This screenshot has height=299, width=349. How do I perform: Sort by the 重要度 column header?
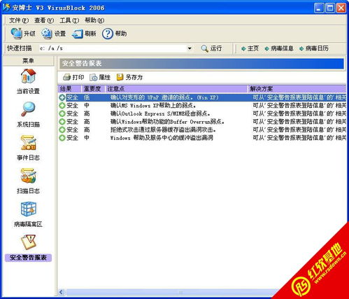tap(92, 89)
